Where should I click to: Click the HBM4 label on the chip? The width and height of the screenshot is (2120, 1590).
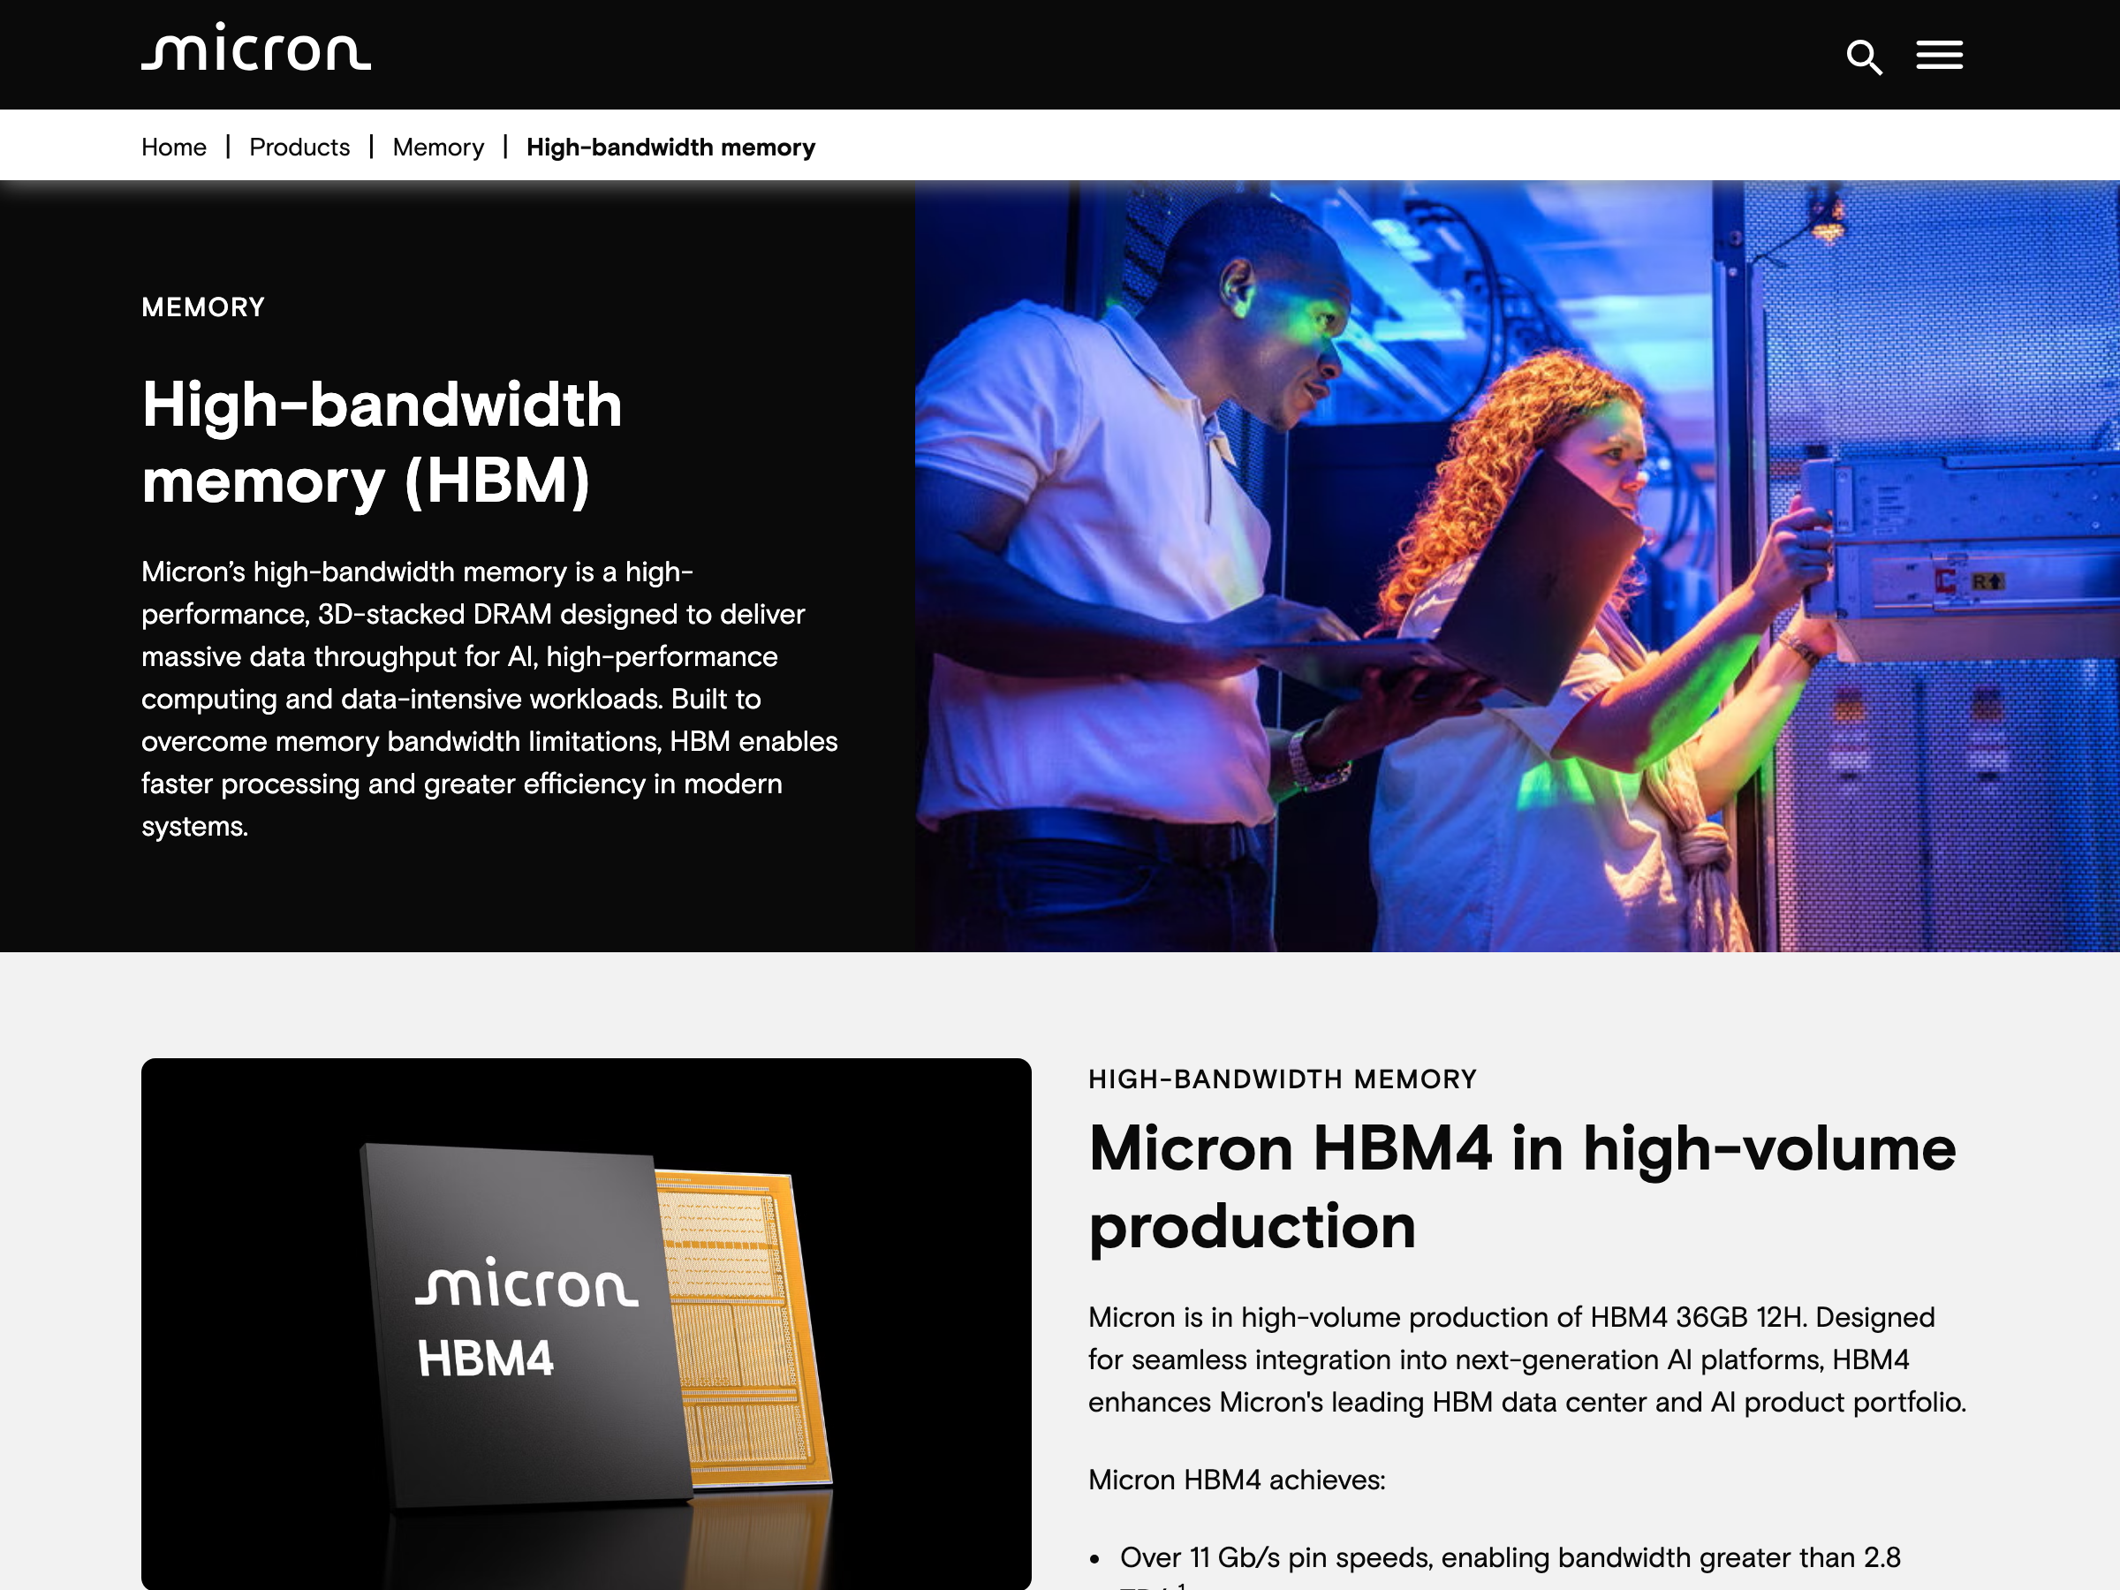click(x=485, y=1359)
